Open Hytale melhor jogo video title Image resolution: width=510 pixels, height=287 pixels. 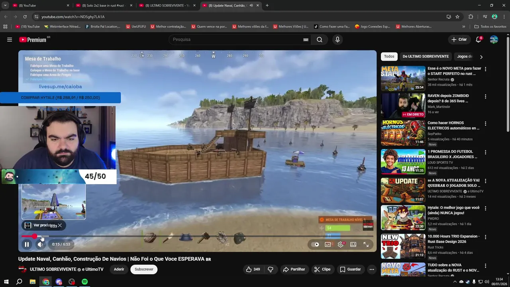(453, 210)
